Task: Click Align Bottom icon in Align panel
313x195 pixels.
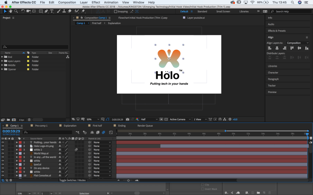Action: click(307, 48)
